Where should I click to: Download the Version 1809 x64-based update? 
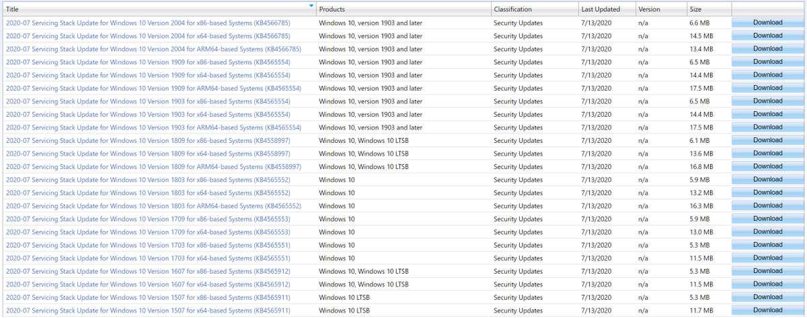point(767,153)
